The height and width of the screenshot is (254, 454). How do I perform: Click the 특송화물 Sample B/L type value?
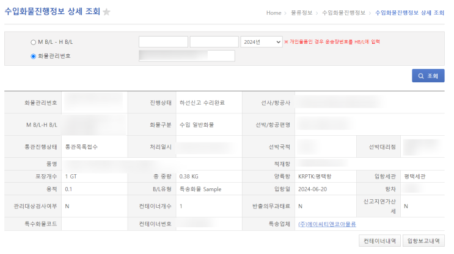pos(200,189)
